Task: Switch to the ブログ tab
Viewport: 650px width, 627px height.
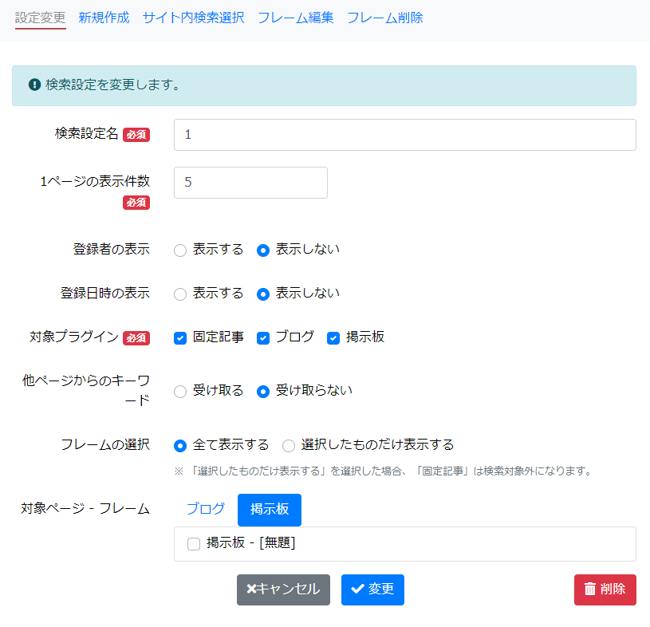Action: (206, 509)
